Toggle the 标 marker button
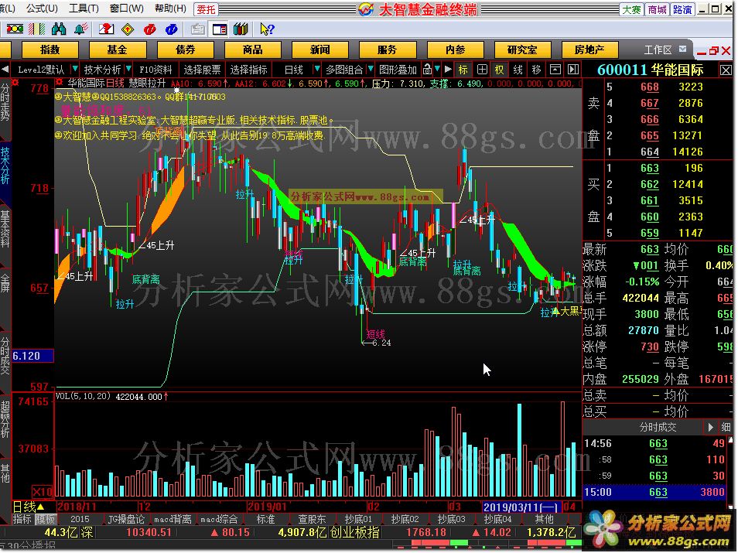Screen dimensions: 738x553 [x=463, y=70]
